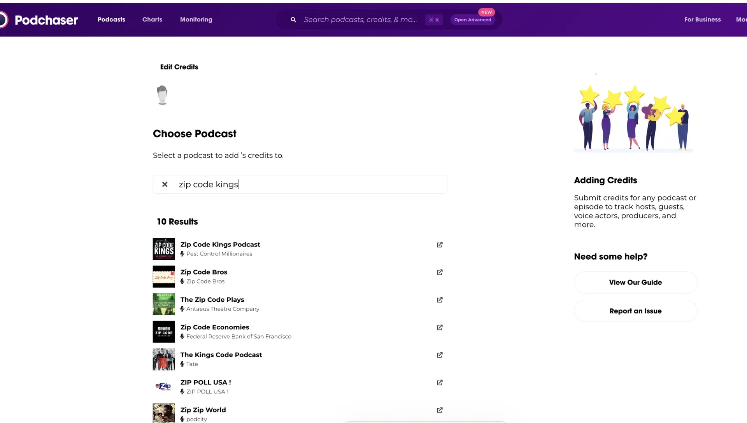This screenshot has width=747, height=423.
Task: Open The Kings Code Podcast external link icon
Action: 439,355
